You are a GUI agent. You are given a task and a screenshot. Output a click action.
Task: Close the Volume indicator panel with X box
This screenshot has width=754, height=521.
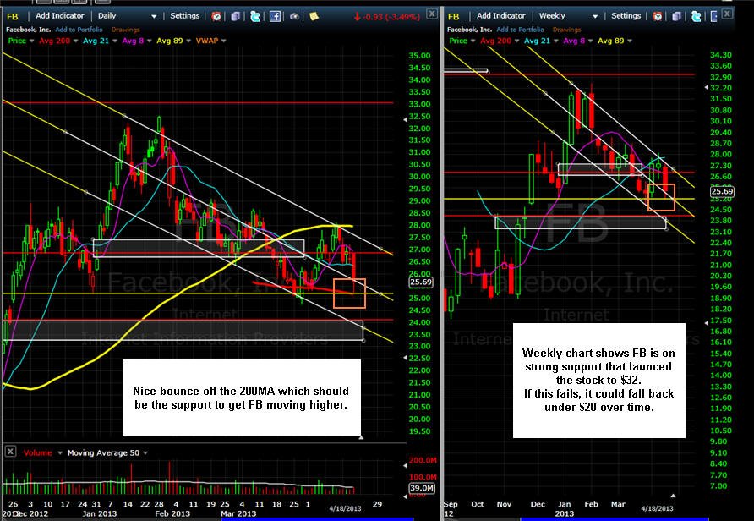click(10, 452)
